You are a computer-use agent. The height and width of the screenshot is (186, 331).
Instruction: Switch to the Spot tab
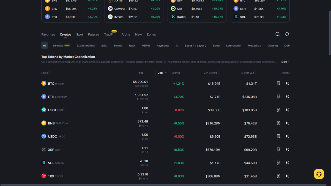(x=80, y=34)
